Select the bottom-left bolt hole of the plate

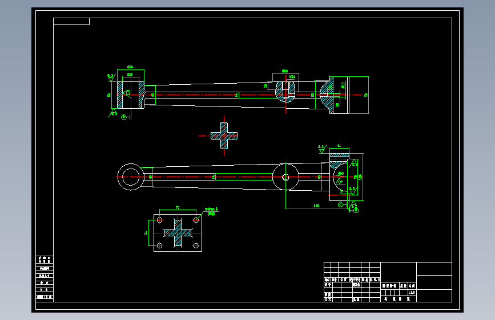[x=159, y=245]
